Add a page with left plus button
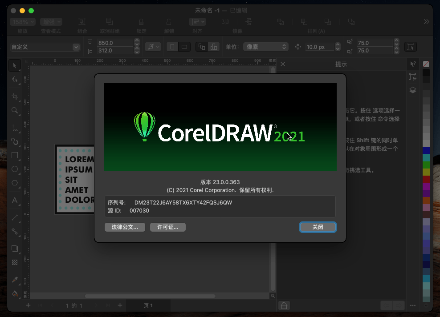The image size is (440, 317). [x=28, y=305]
